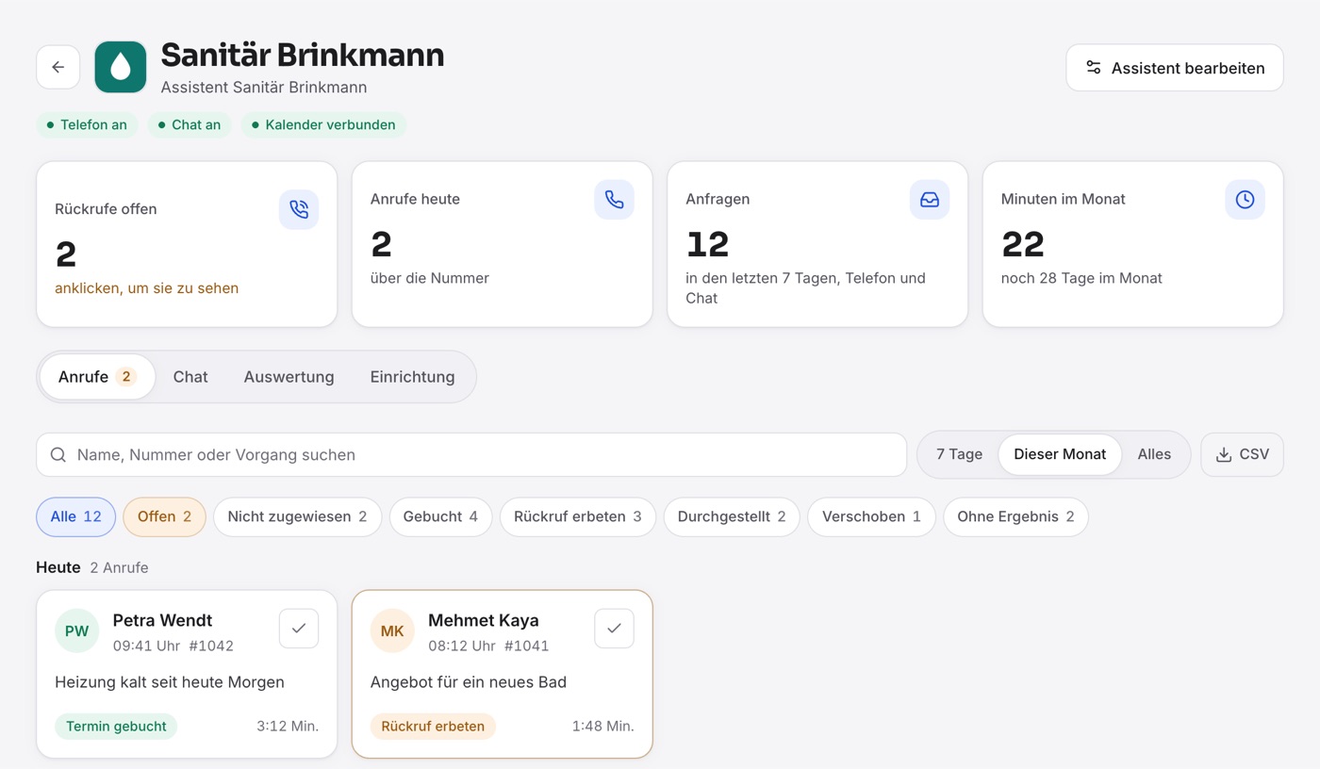Click the search field for name or number
Image resolution: width=1320 pixels, height=769 pixels.
tap(471, 455)
